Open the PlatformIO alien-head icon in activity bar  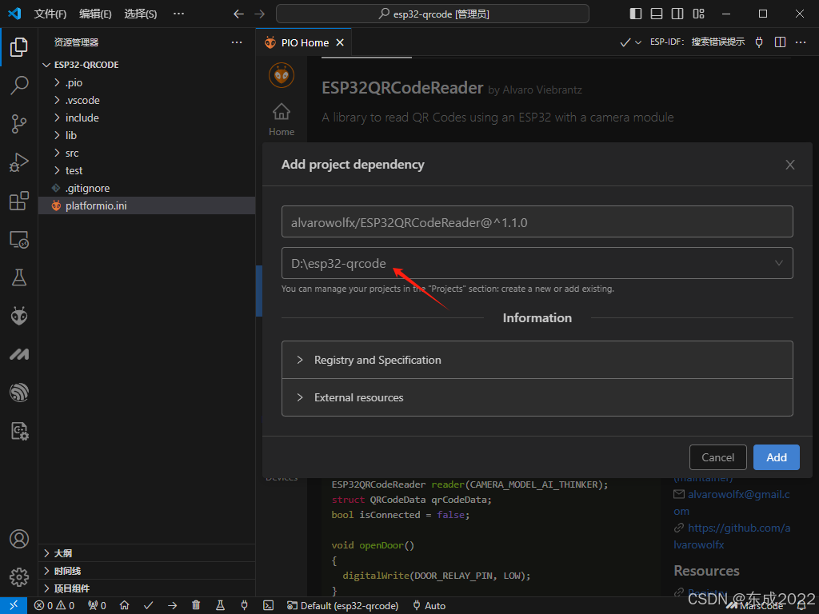click(x=19, y=316)
